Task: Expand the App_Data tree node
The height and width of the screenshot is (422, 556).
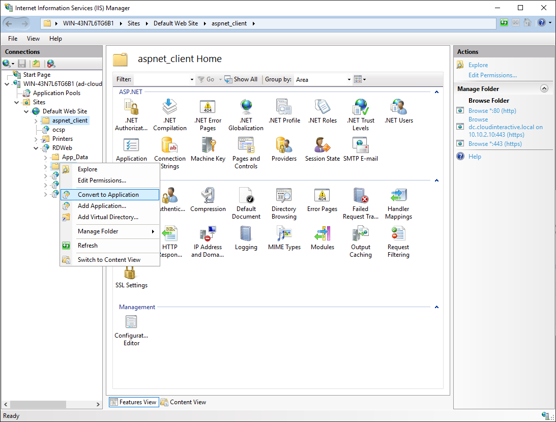Action: click(45, 157)
